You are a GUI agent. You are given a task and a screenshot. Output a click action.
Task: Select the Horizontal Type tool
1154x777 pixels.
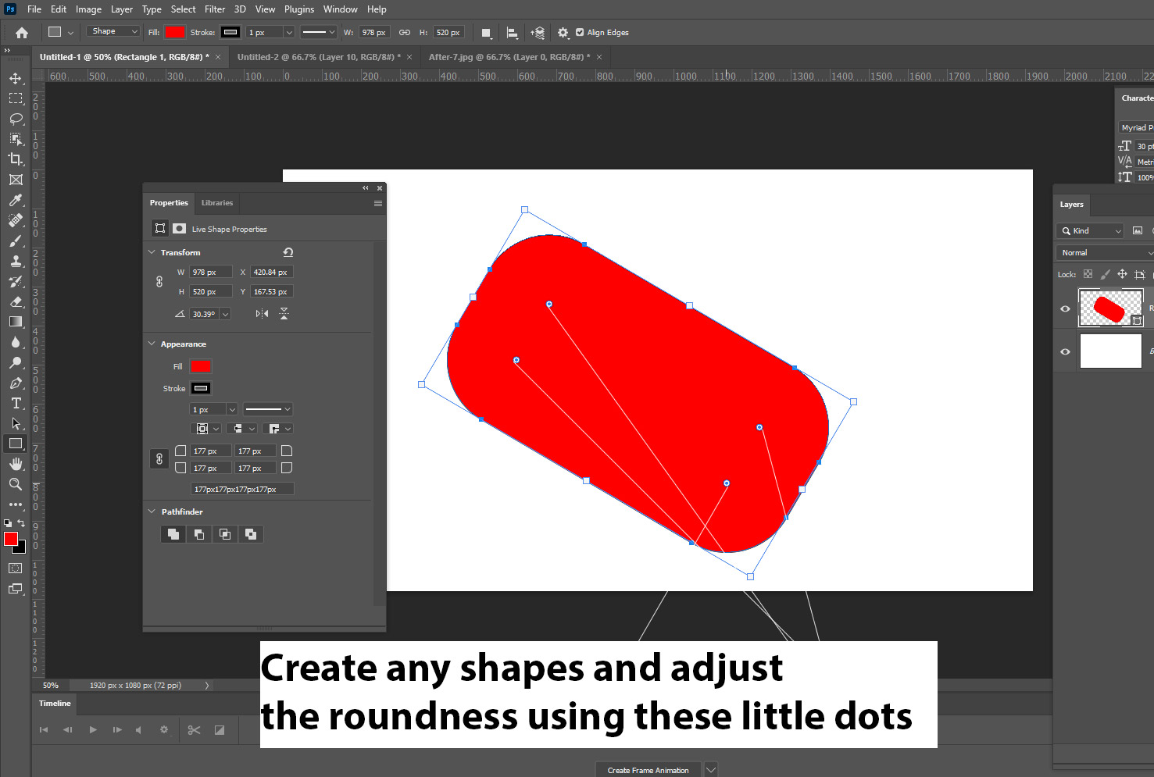click(x=15, y=403)
